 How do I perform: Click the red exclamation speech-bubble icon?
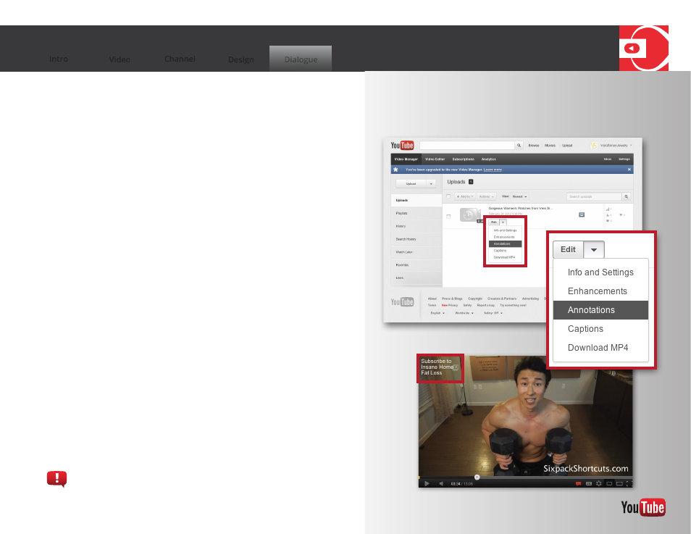coord(56,478)
